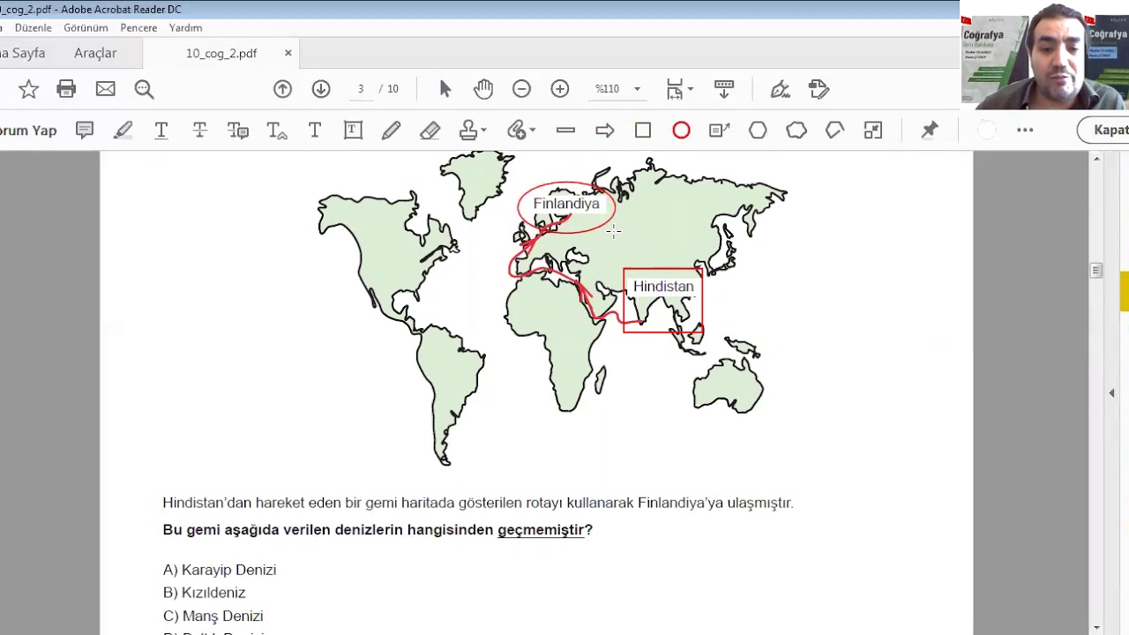Open the attach file dropdown

coord(521,131)
